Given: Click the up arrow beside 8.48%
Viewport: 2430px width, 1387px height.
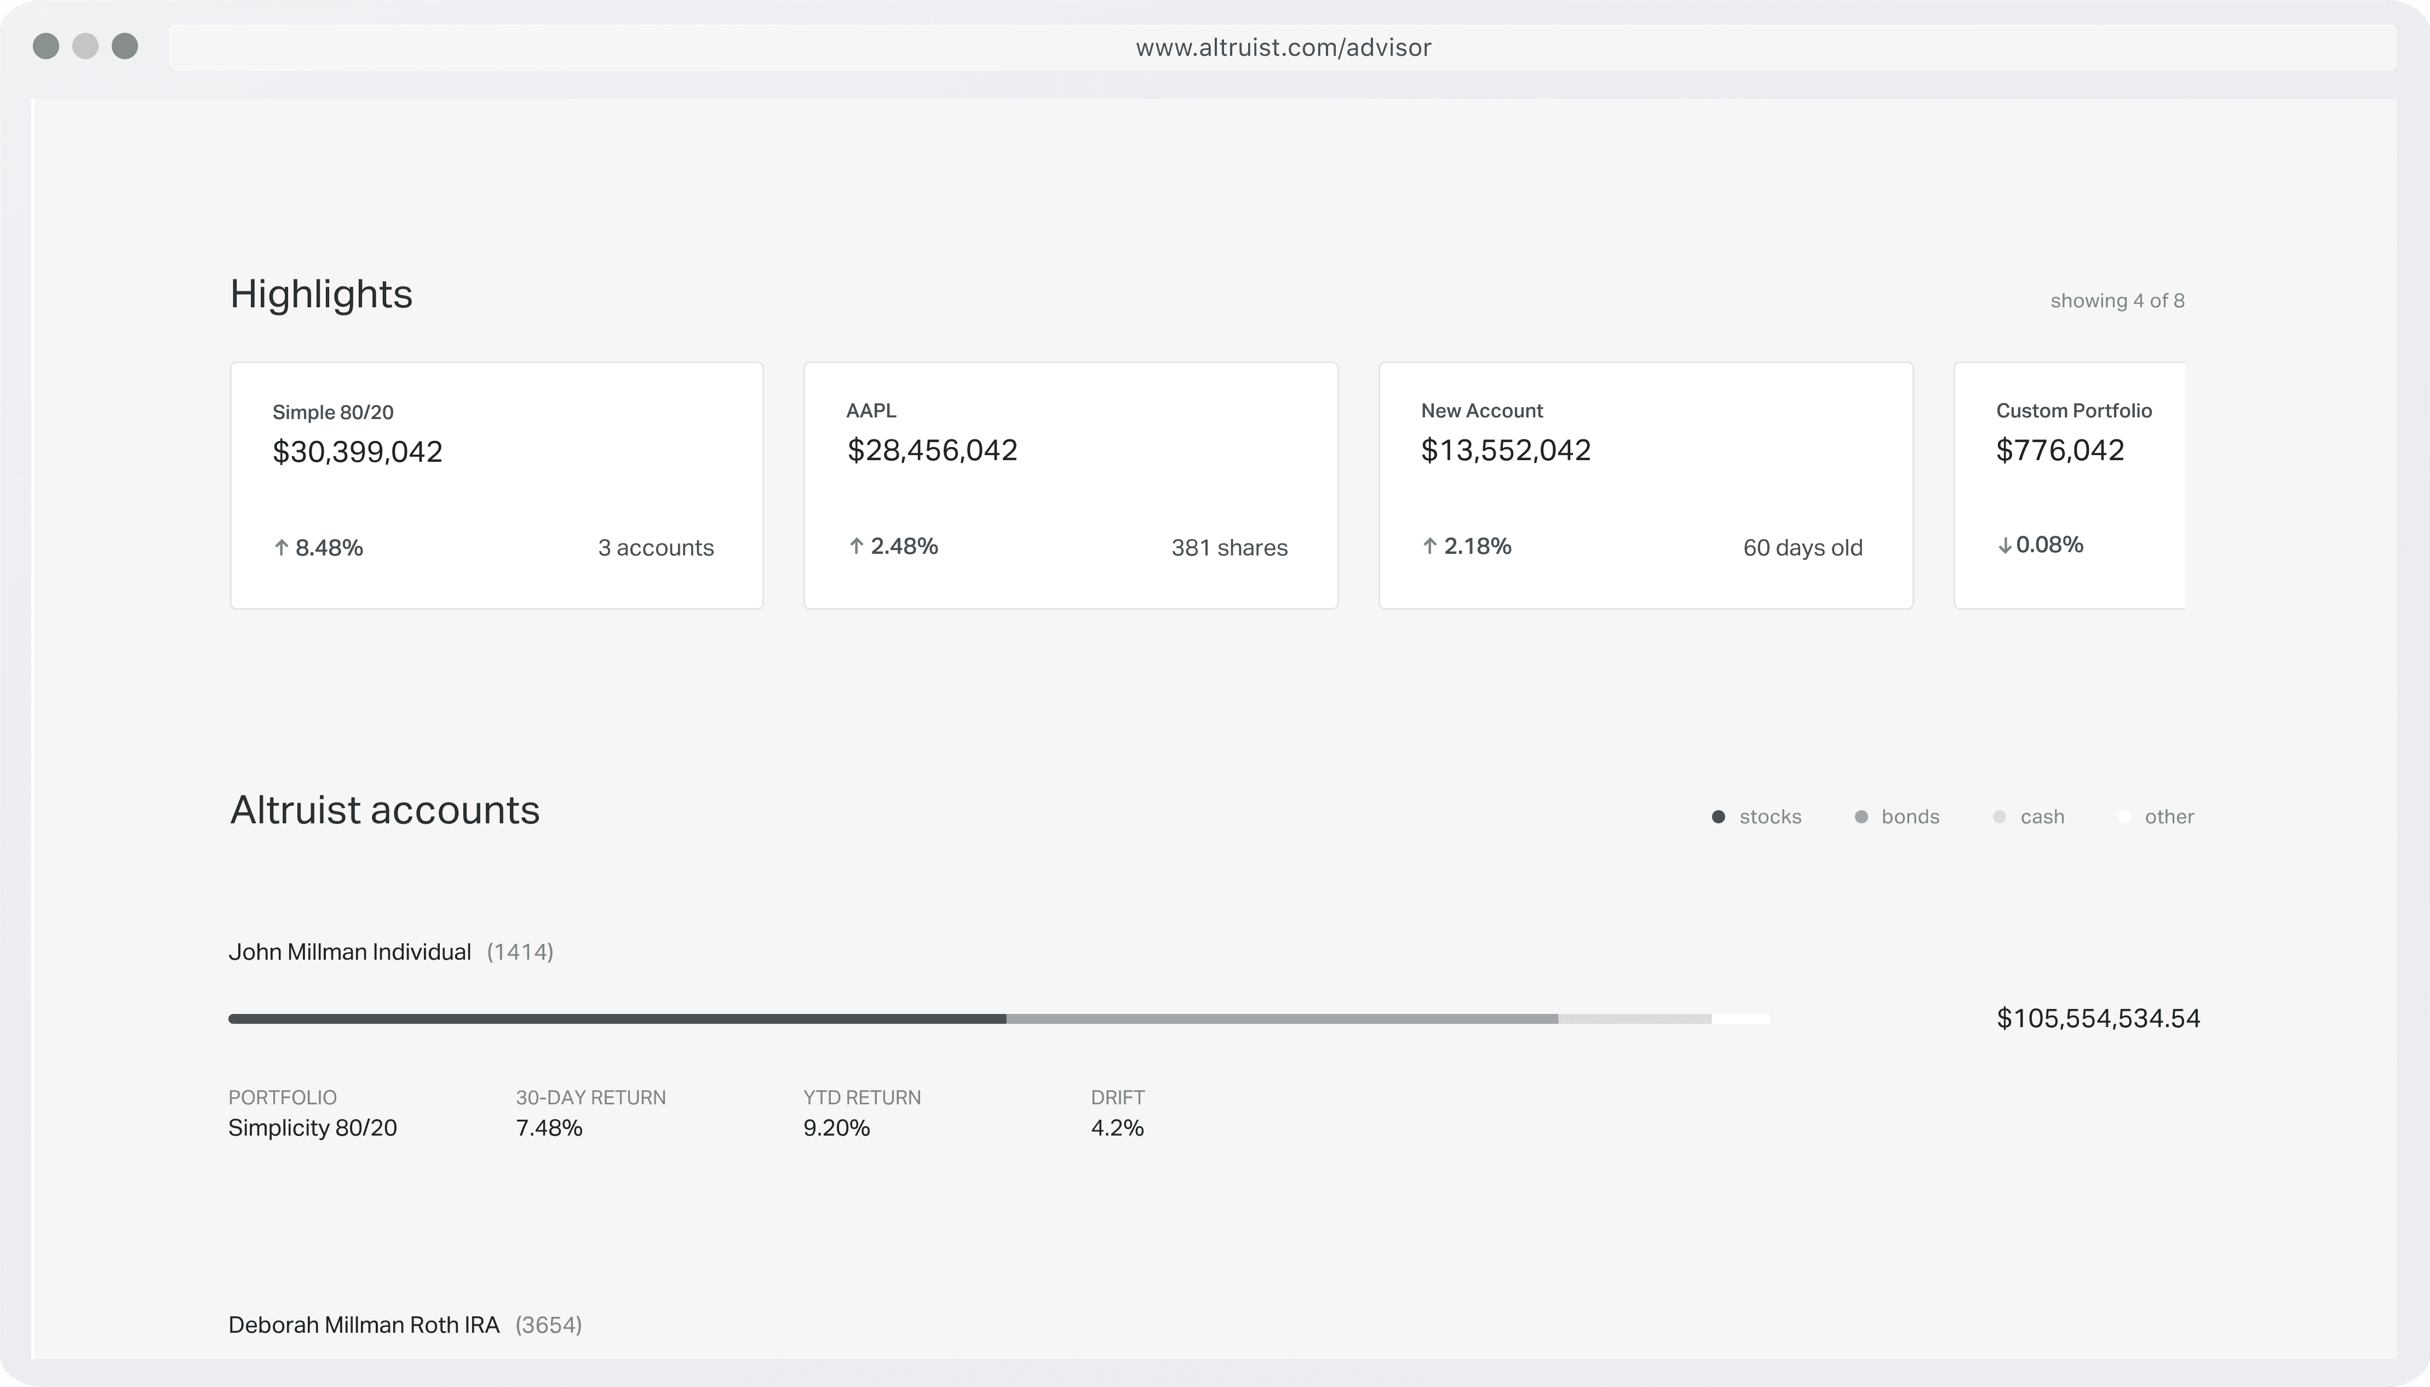Looking at the screenshot, I should pos(281,548).
